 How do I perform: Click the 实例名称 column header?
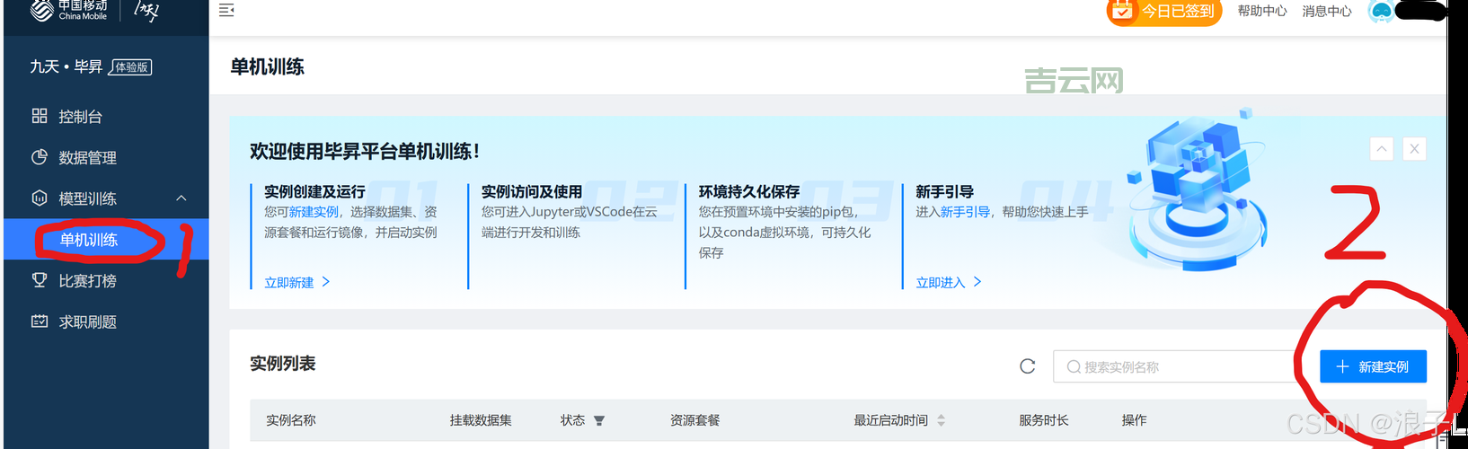click(291, 420)
